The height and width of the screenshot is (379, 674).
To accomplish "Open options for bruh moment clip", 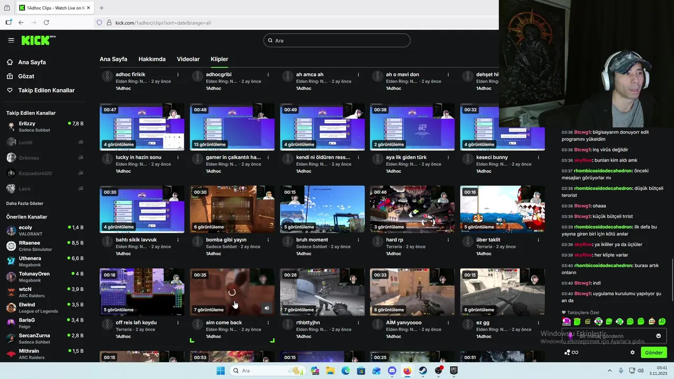I will (x=358, y=240).
